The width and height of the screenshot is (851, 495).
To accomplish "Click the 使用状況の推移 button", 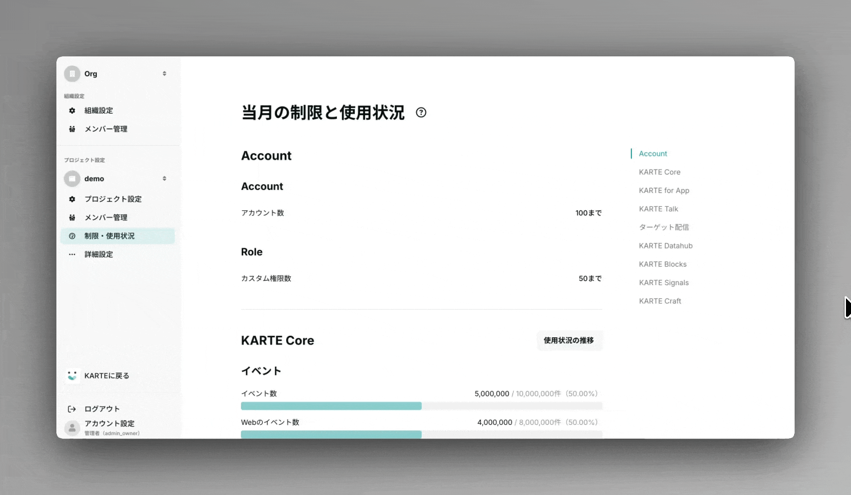I will (569, 341).
